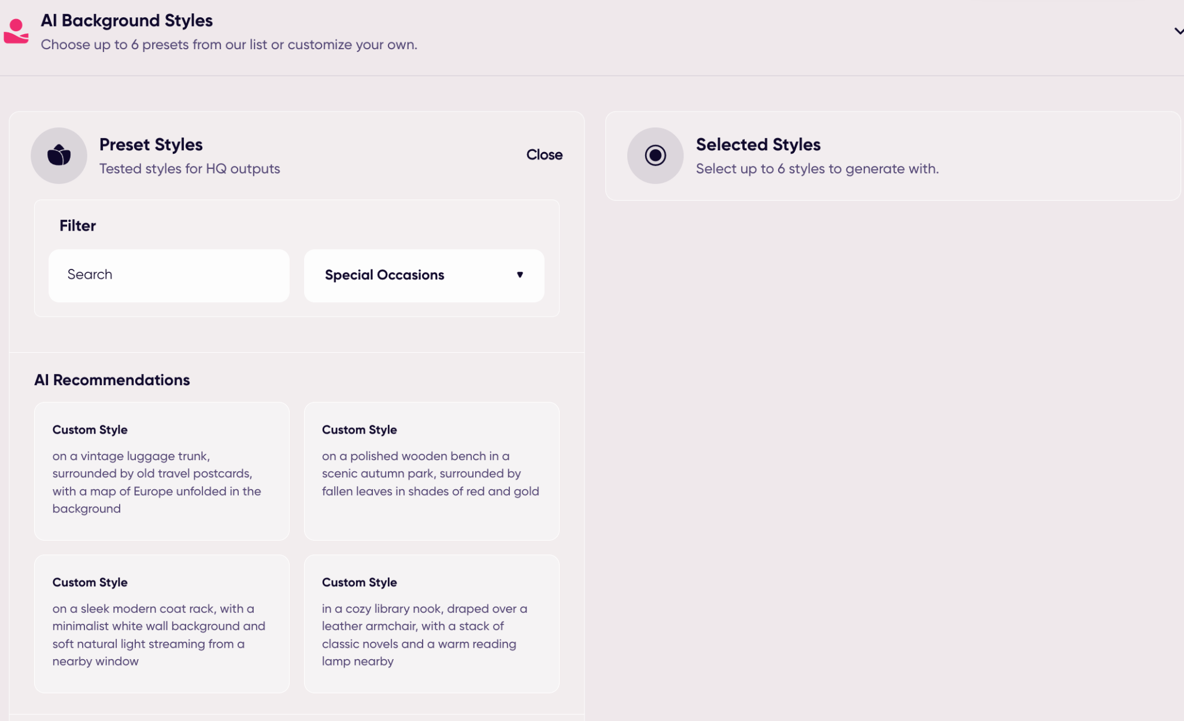Click 'Select up to 6 styles' description text
This screenshot has height=721, width=1184.
click(817, 169)
